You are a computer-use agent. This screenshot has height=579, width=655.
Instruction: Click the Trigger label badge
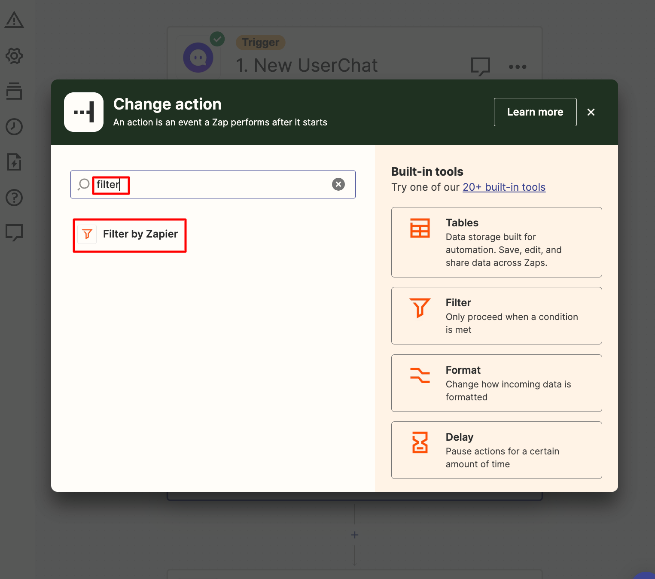pos(261,43)
